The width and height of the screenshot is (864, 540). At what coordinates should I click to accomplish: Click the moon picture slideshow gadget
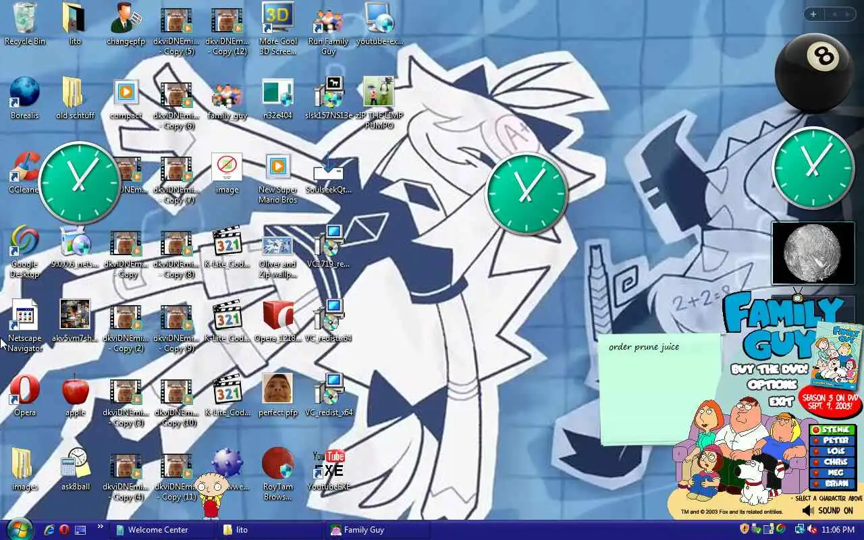813,252
